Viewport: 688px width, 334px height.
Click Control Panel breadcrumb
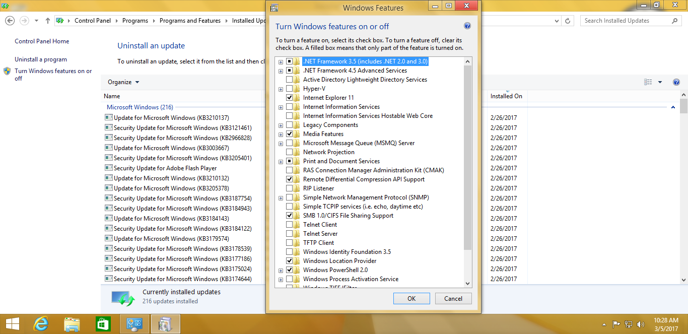click(x=93, y=21)
